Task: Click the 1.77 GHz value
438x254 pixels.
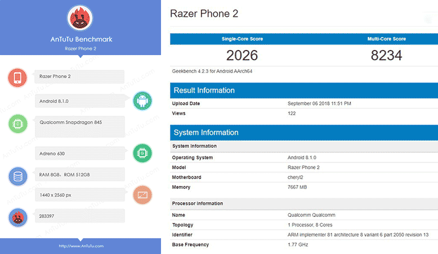Action: coord(298,244)
